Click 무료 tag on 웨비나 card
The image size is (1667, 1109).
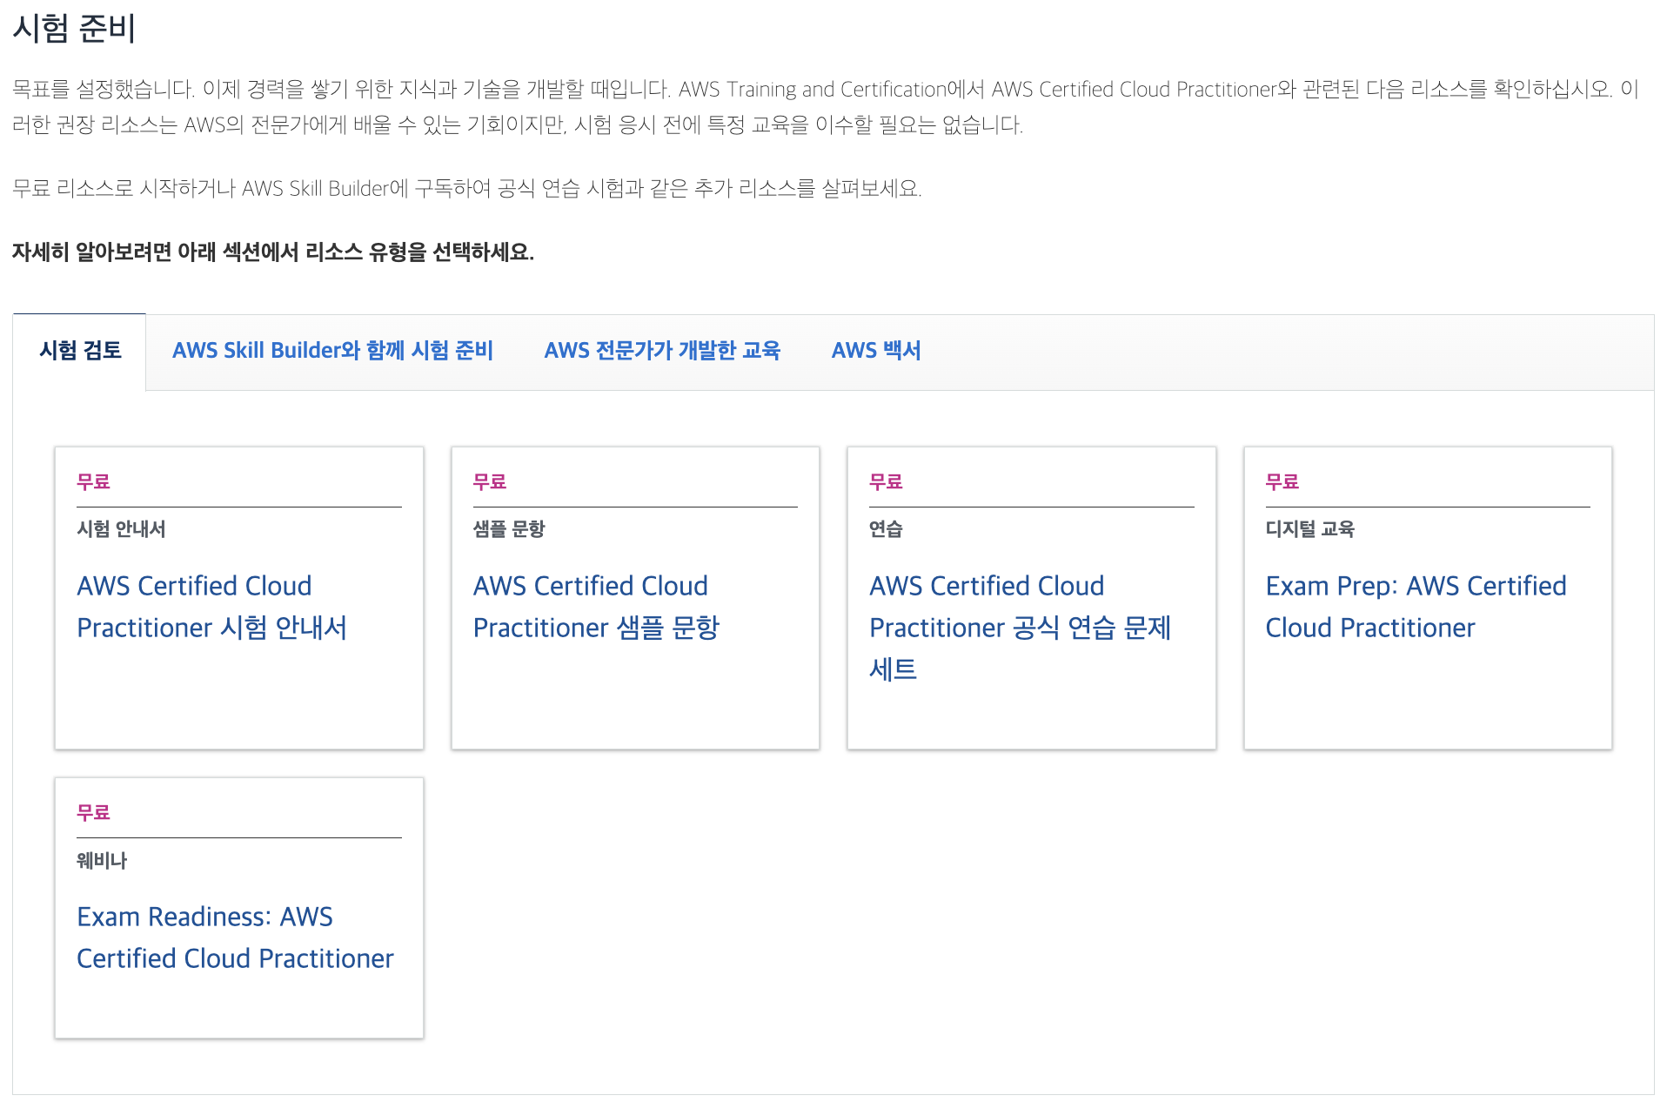point(93,813)
